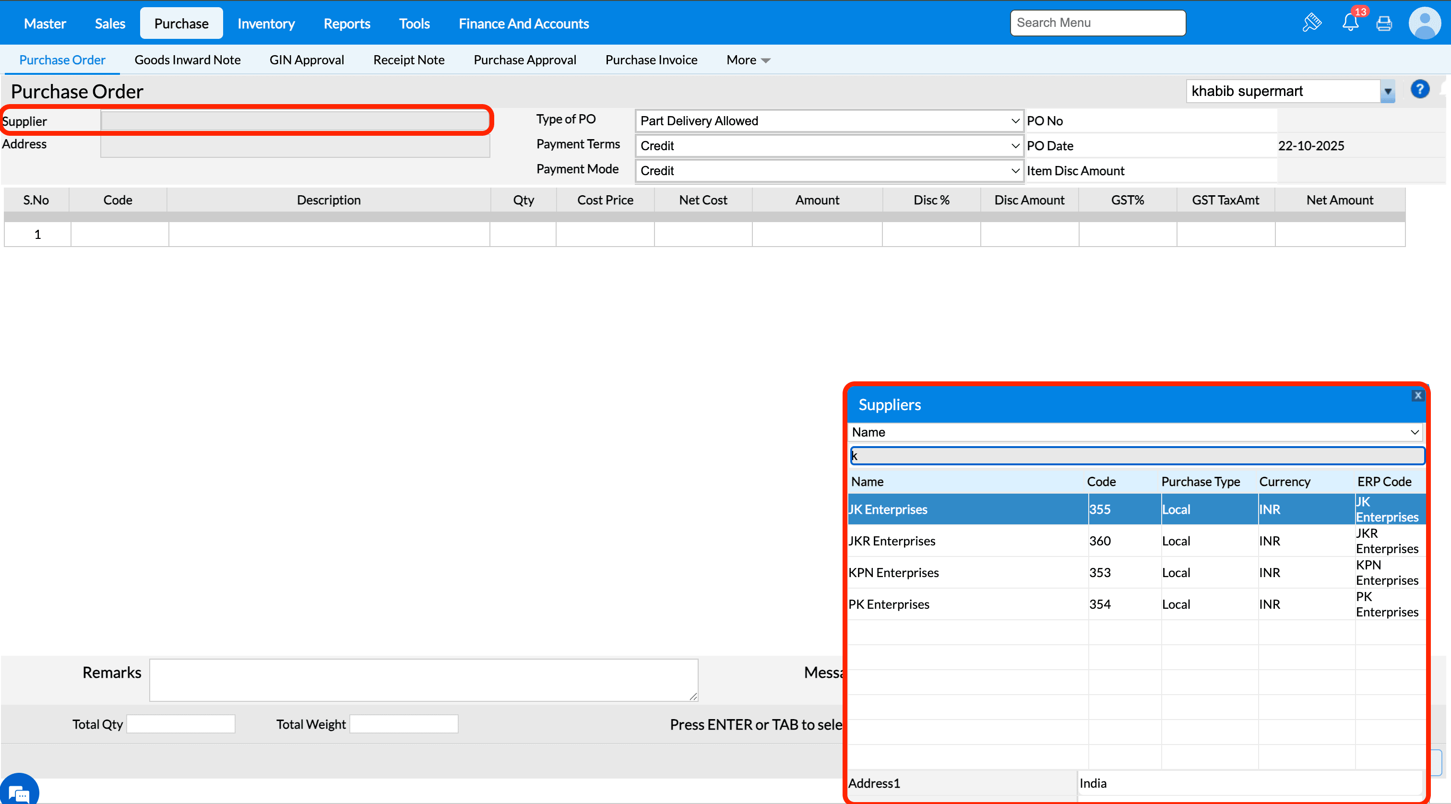Go to Purchase Invoice tab
This screenshot has height=804, width=1451.
(x=651, y=60)
